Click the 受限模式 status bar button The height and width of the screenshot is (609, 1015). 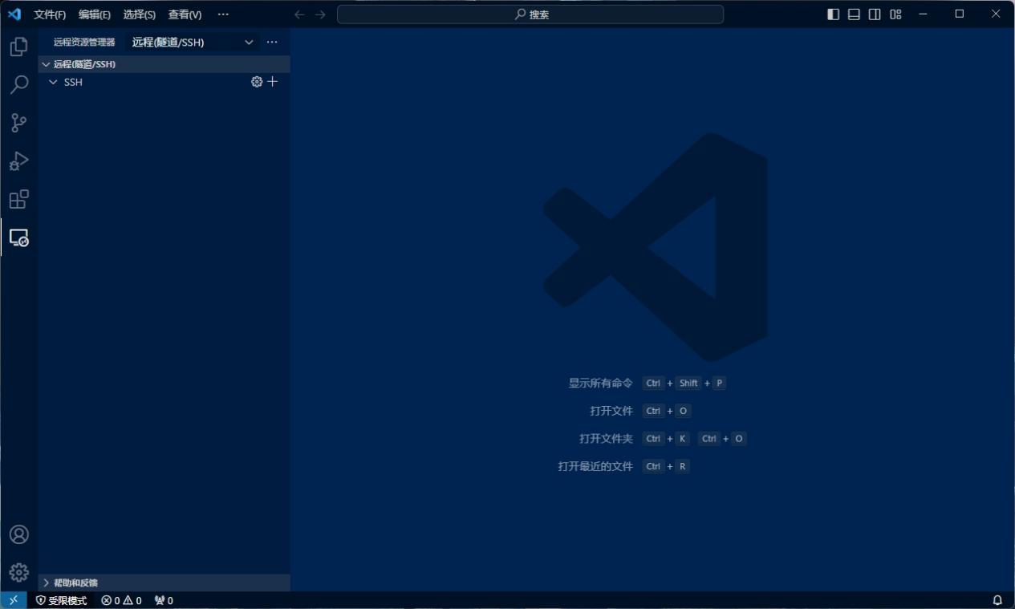tap(62, 600)
